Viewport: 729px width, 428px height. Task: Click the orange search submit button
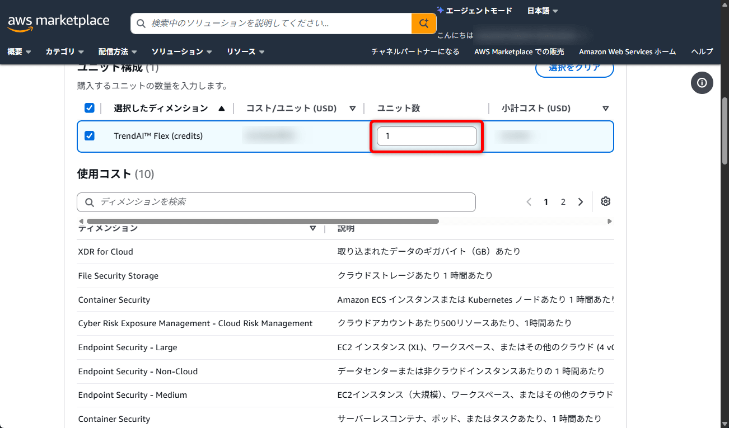pos(424,23)
